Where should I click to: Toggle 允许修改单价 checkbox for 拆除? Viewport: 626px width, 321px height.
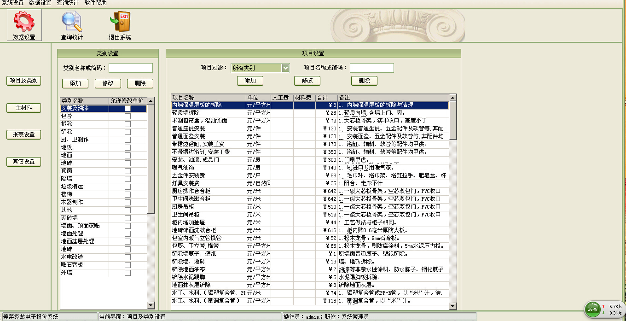click(x=128, y=124)
